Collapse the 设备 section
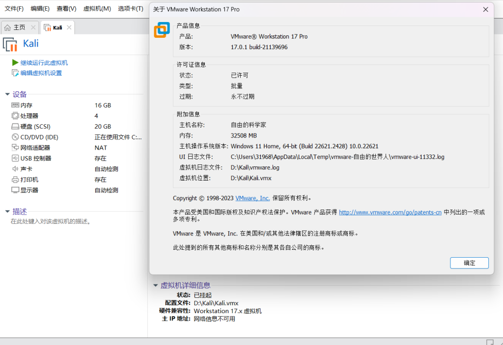Image resolution: width=503 pixels, height=345 pixels. 7,95
